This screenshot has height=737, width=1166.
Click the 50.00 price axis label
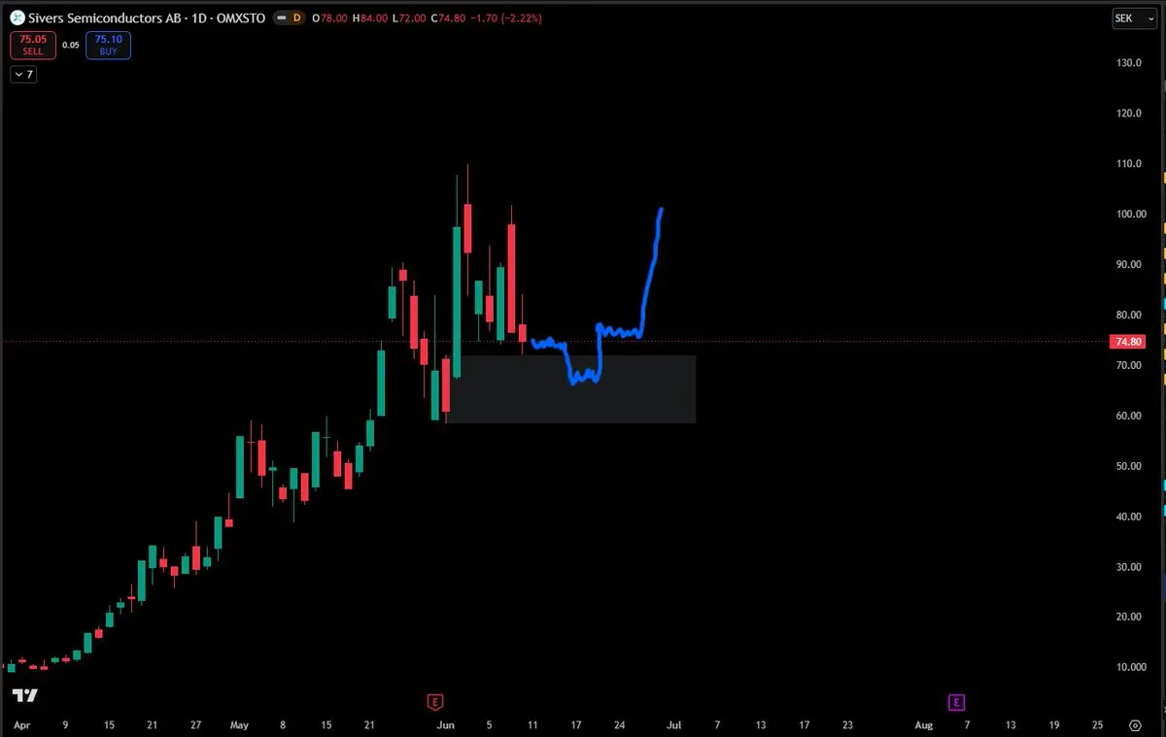coord(1129,466)
